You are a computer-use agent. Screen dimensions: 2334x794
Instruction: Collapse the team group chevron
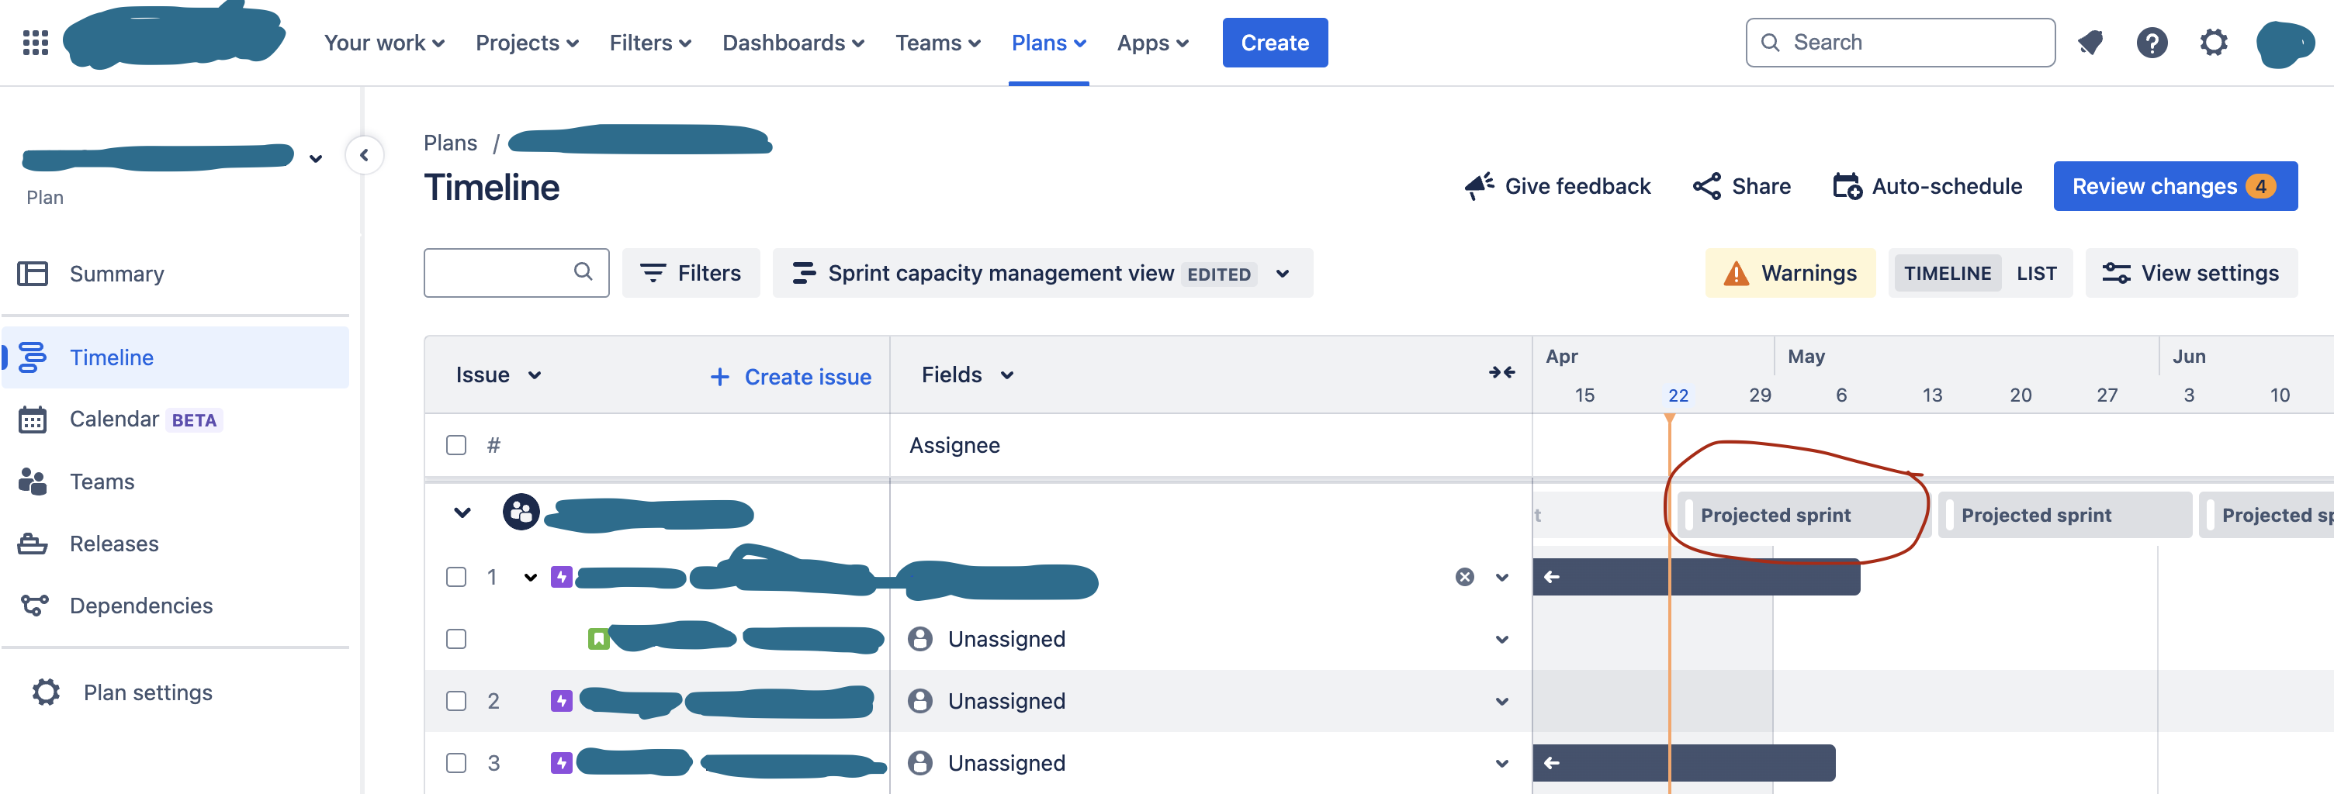coord(462,513)
